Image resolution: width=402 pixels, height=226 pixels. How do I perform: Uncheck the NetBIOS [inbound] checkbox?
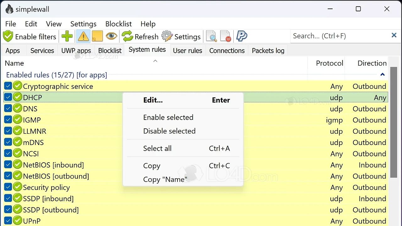(x=8, y=165)
